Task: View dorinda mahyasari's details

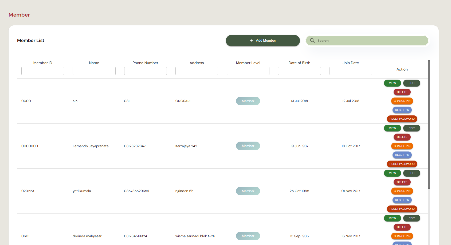Action: pyautogui.click(x=393, y=218)
